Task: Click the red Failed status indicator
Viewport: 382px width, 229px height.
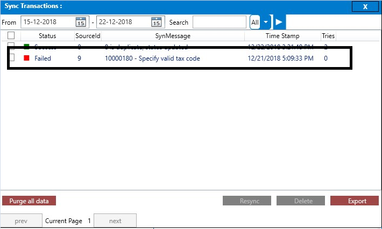Action: tap(26, 58)
